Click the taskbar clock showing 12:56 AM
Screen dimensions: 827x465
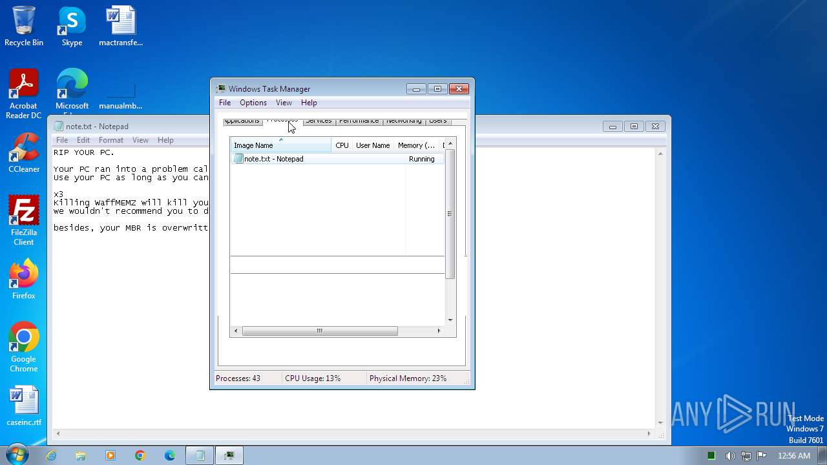795,456
